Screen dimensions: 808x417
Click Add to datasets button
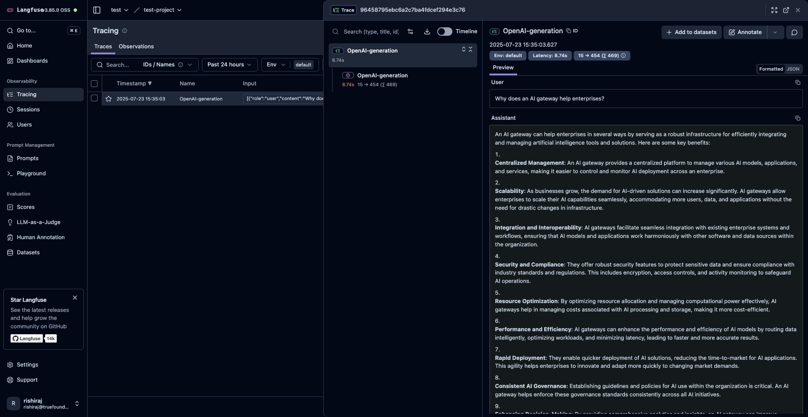pyautogui.click(x=691, y=32)
